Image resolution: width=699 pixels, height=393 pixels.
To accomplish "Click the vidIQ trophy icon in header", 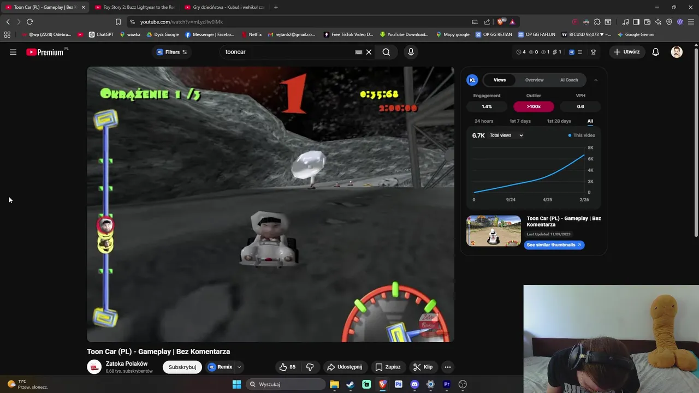I will click(593, 52).
